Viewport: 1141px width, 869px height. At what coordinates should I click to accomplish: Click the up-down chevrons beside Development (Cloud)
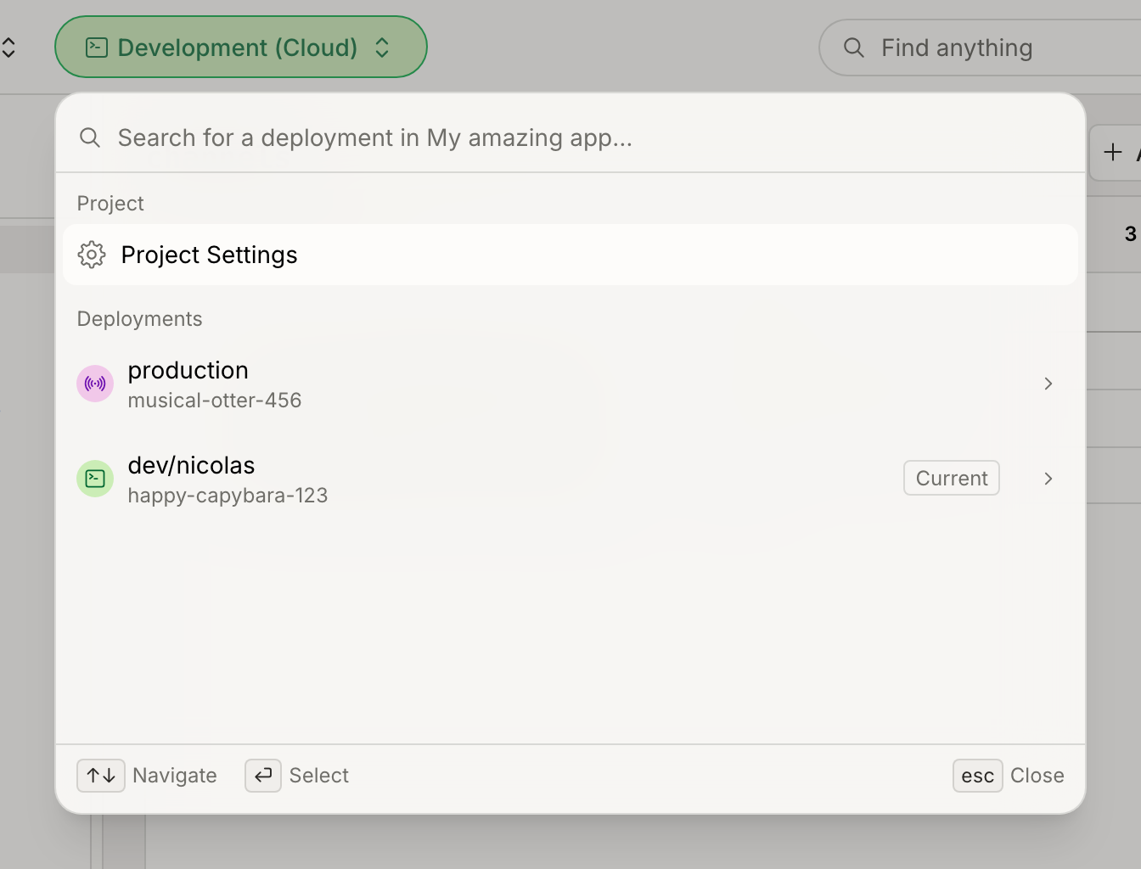pos(382,48)
